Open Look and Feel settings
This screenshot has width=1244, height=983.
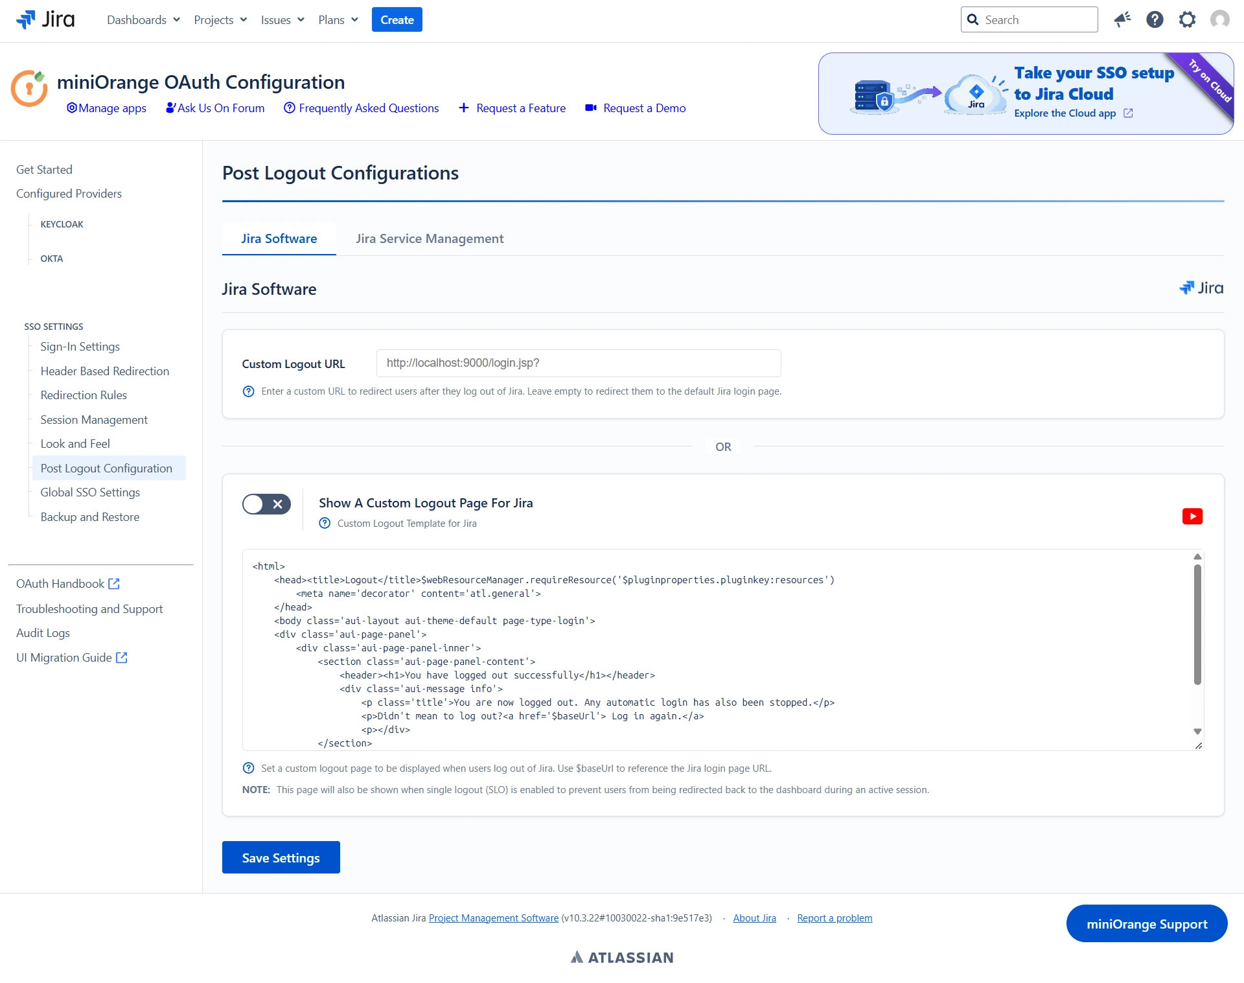75,444
